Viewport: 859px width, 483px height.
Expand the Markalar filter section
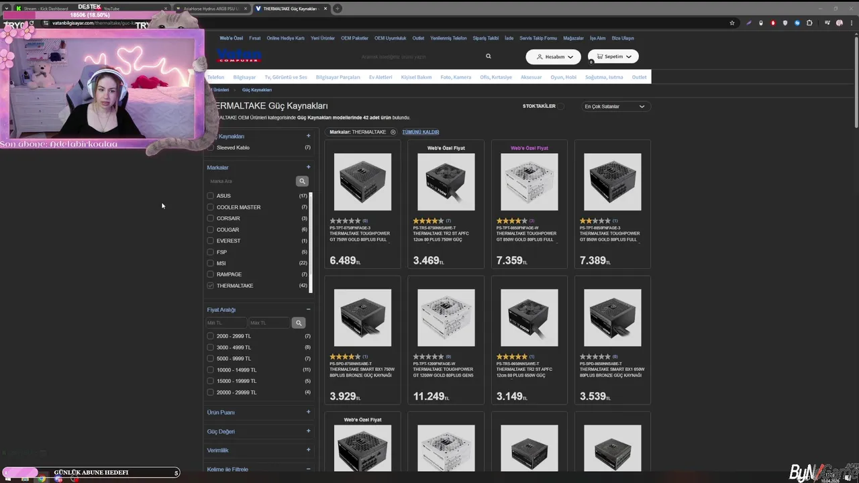[x=308, y=167]
